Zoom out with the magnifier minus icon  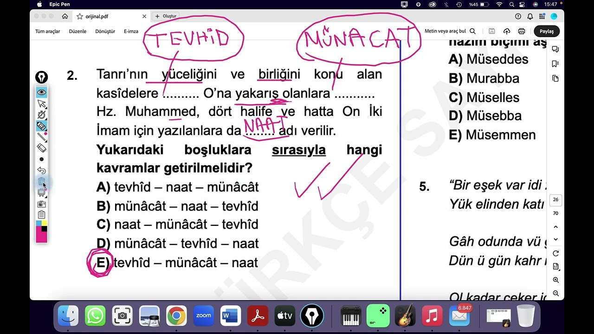pyautogui.click(x=556, y=294)
